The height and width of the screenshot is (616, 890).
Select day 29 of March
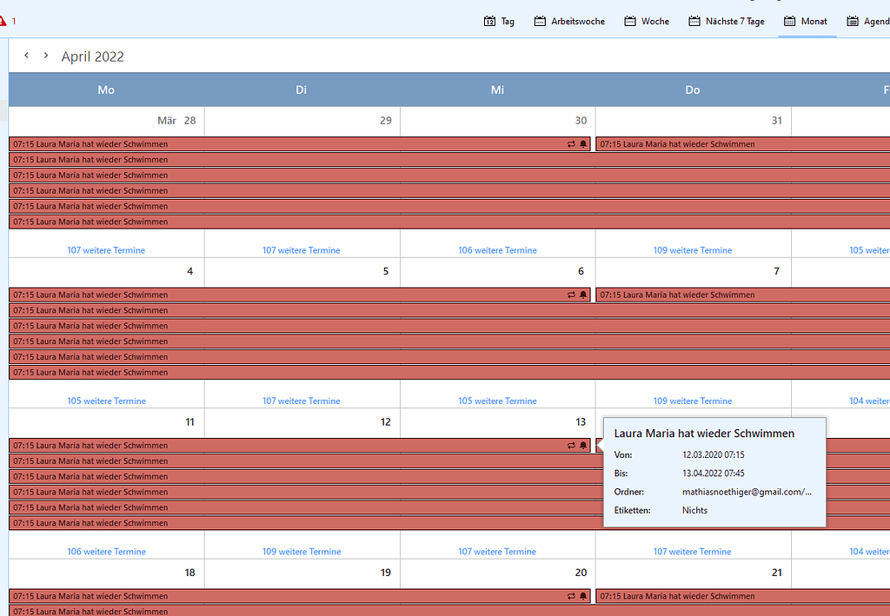click(x=302, y=121)
